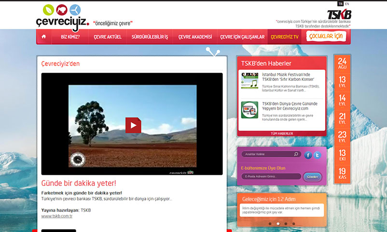This screenshot has height=232, width=387.
Task: Click the search magnifier icon
Action: 296,154
